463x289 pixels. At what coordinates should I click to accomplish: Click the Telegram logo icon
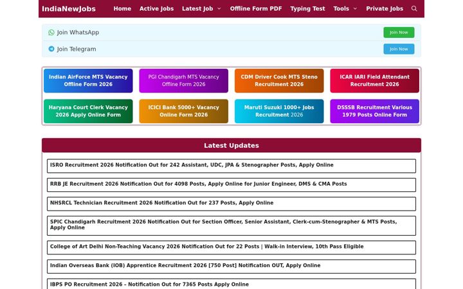coord(51,49)
